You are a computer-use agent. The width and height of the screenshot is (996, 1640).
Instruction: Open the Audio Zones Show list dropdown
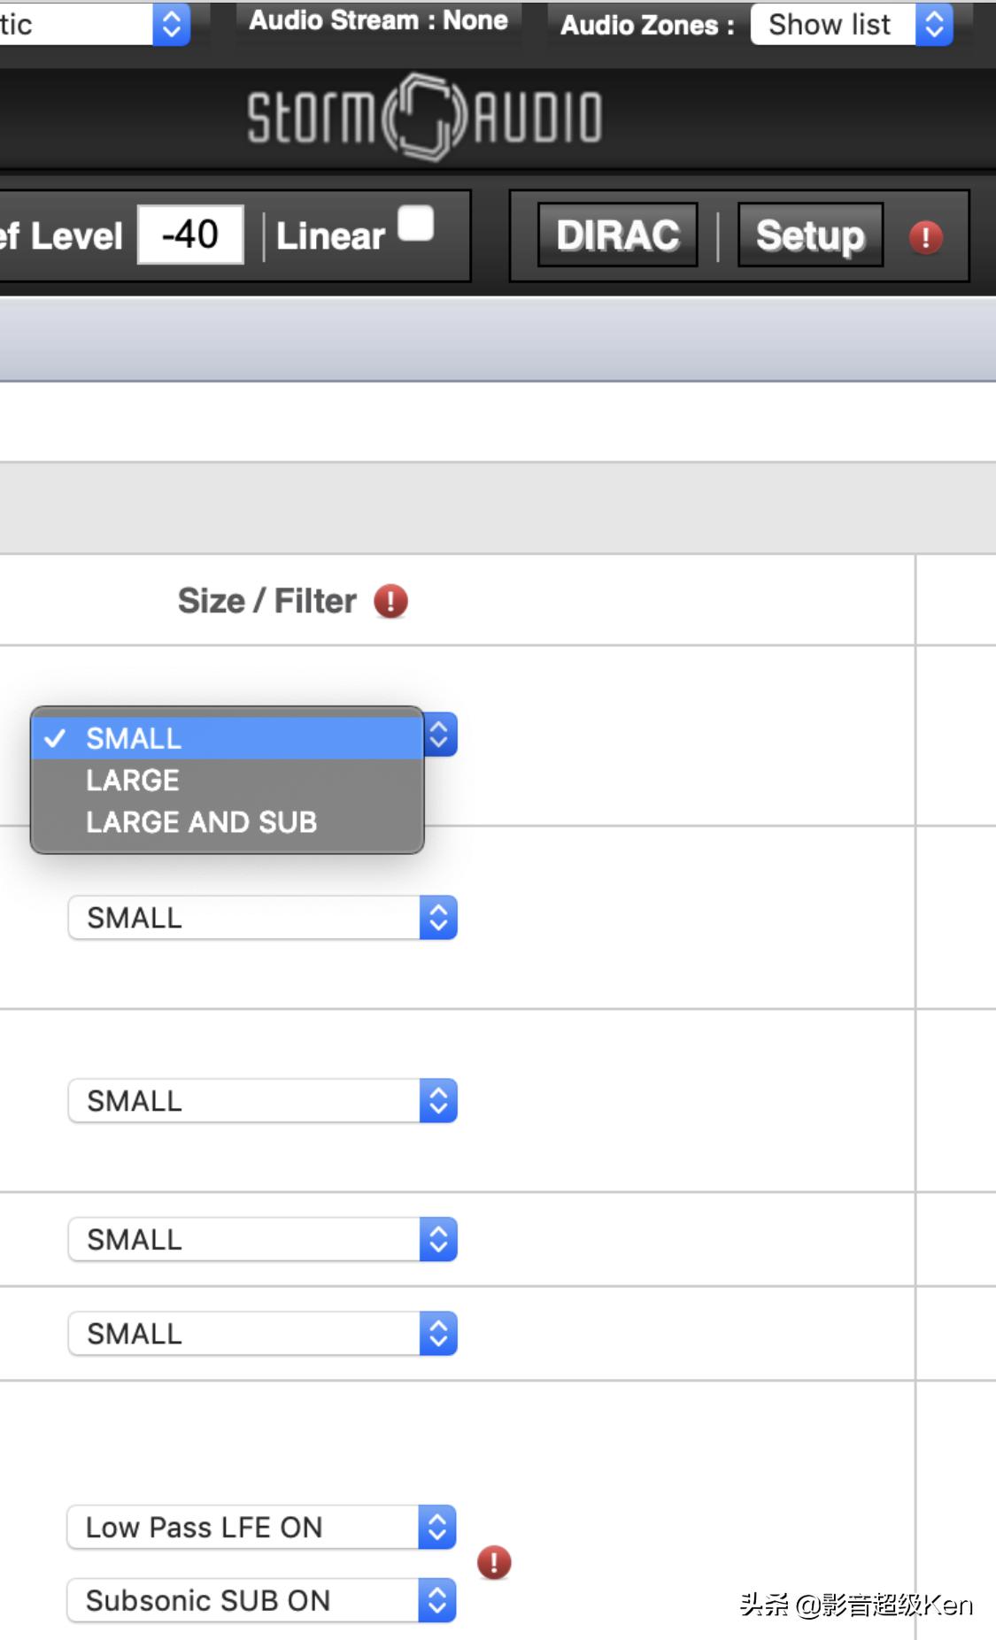coord(850,25)
